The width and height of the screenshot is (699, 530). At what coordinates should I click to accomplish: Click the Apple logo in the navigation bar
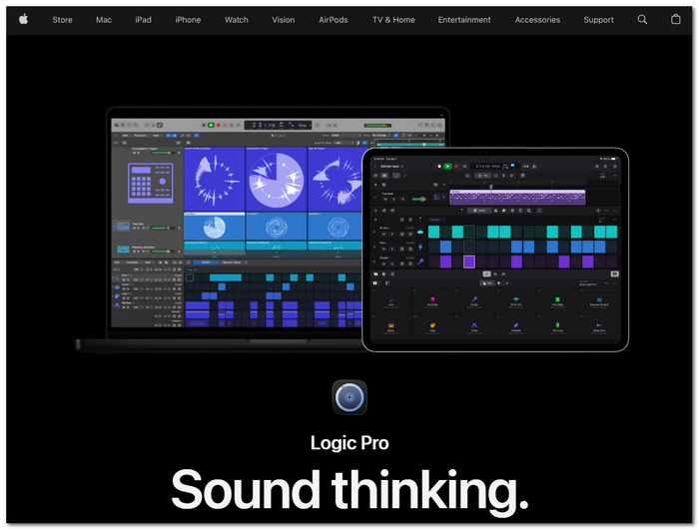[x=24, y=19]
